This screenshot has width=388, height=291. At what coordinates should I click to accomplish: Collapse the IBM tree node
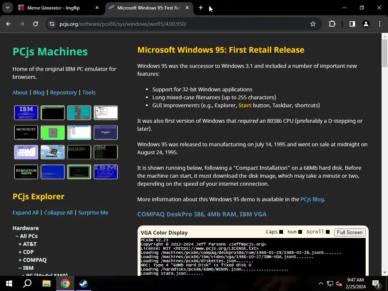point(26,268)
